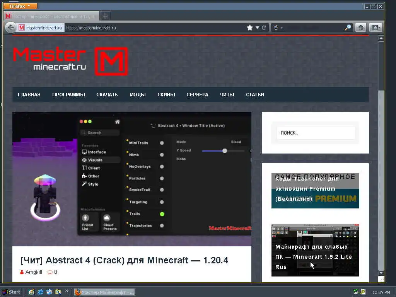396x297 pixels.
Task: Open TLauncher Premium codes article
Action: pos(315,191)
